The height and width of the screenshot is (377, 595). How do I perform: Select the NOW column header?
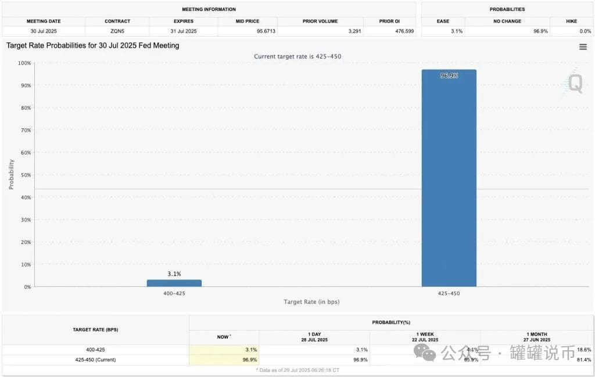[224, 337]
